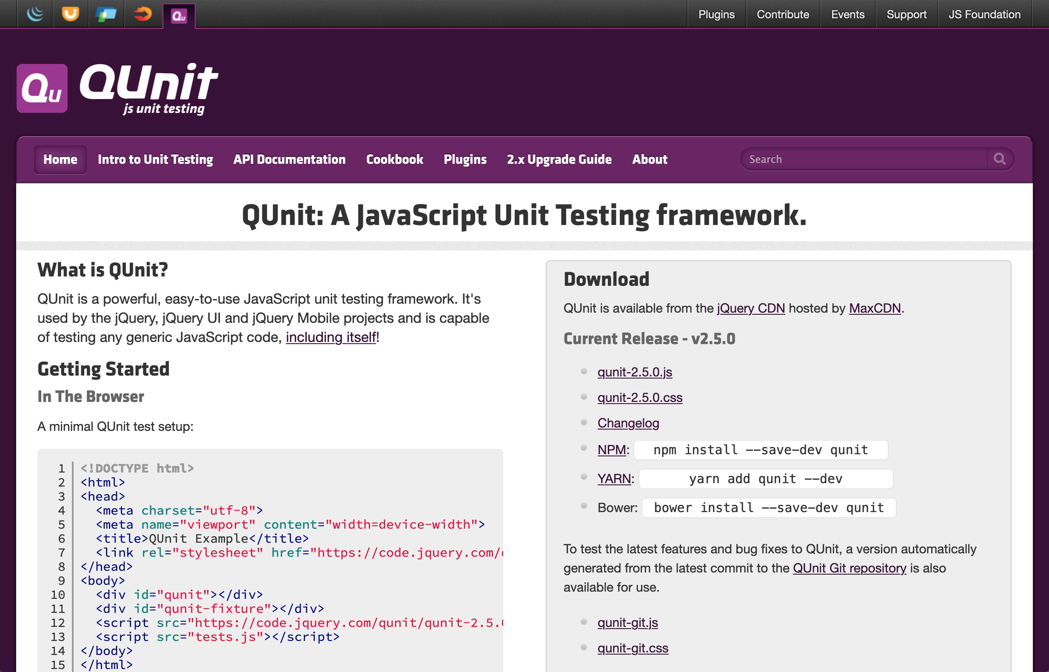Viewport: 1049px width, 672px height.
Task: Click the page title 'QUnit: A JavaScript Unit Testing framework.'
Action: point(524,215)
